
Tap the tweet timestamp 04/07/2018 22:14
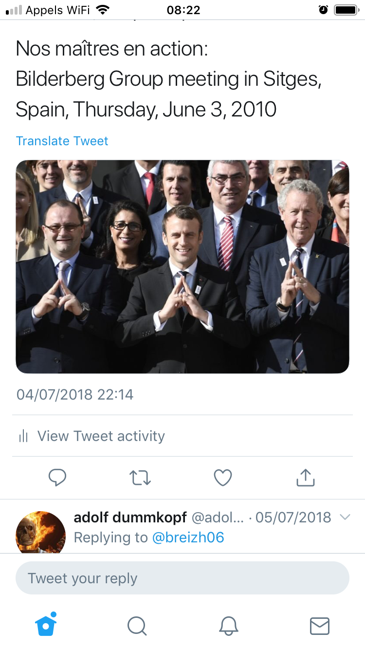75,394
